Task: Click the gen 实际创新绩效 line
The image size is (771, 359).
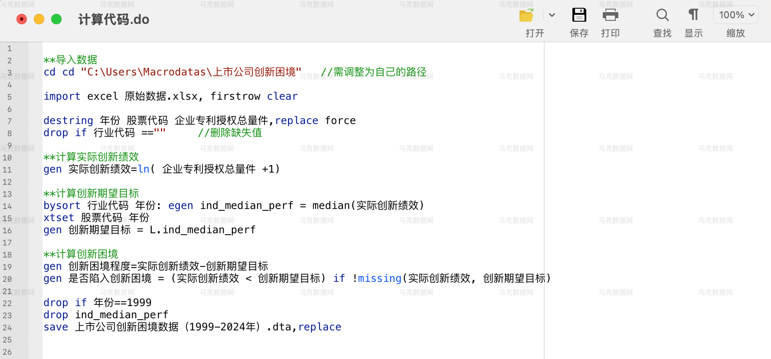Action: 161,169
